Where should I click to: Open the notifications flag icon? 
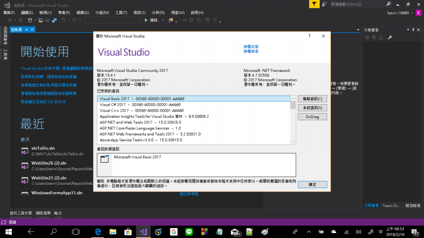pos(314,4)
